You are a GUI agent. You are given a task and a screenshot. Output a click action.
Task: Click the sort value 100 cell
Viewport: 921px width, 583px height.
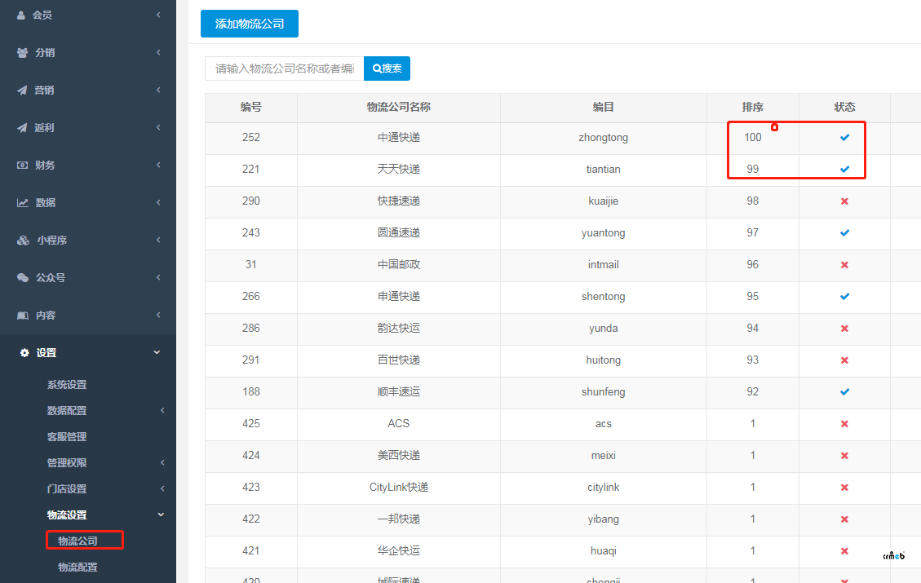click(x=752, y=137)
